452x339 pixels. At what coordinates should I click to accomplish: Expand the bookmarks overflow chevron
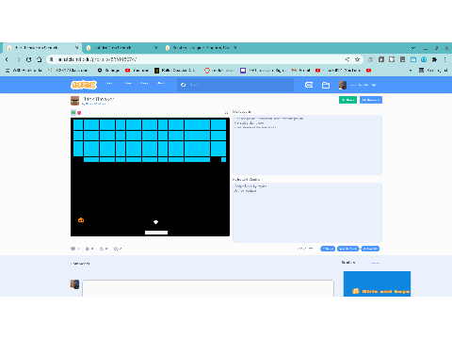click(x=411, y=71)
